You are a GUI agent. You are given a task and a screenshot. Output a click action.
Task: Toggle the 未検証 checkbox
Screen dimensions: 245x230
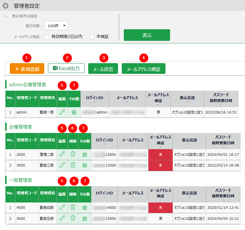(92, 37)
